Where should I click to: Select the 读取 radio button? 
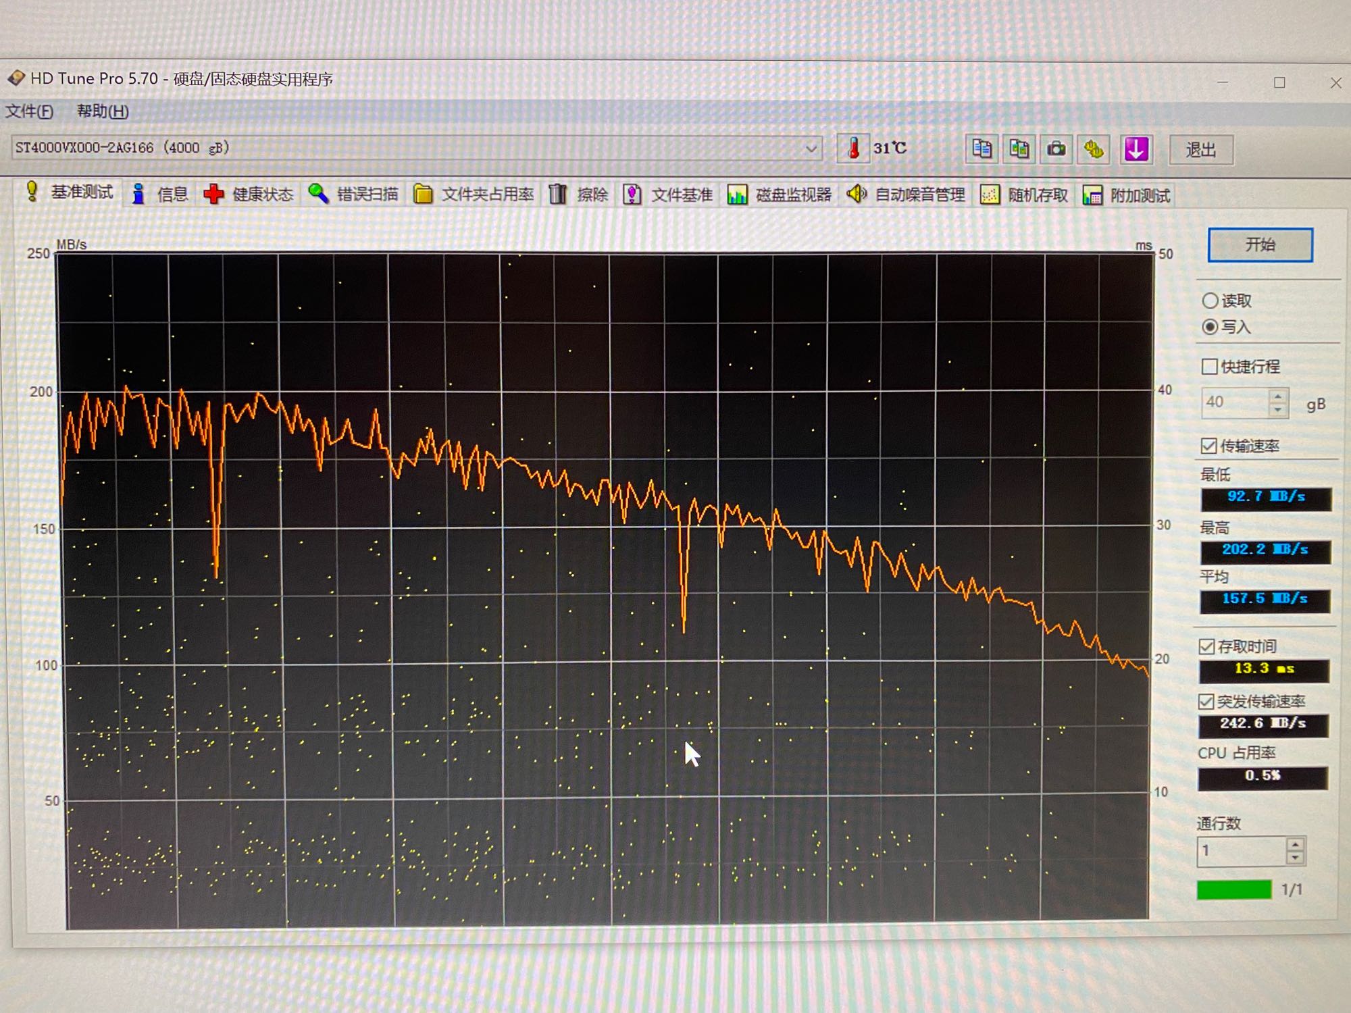pyautogui.click(x=1210, y=301)
